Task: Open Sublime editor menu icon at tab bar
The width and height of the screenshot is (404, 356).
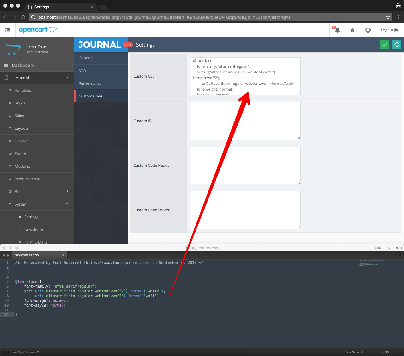Action: click(400, 255)
